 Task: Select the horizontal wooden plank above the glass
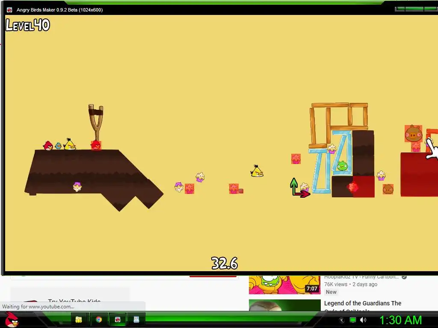click(349, 128)
